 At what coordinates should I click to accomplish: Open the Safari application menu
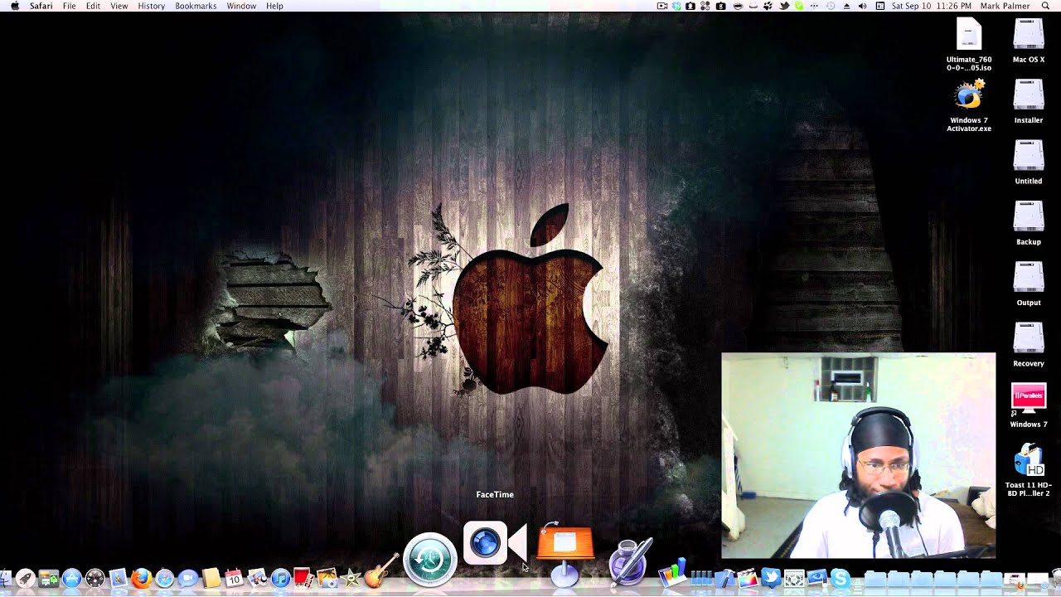pos(41,6)
